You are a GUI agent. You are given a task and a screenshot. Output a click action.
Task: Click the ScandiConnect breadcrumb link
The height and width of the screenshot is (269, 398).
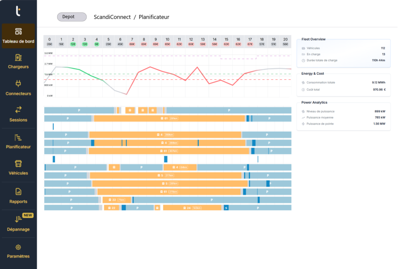(x=112, y=17)
